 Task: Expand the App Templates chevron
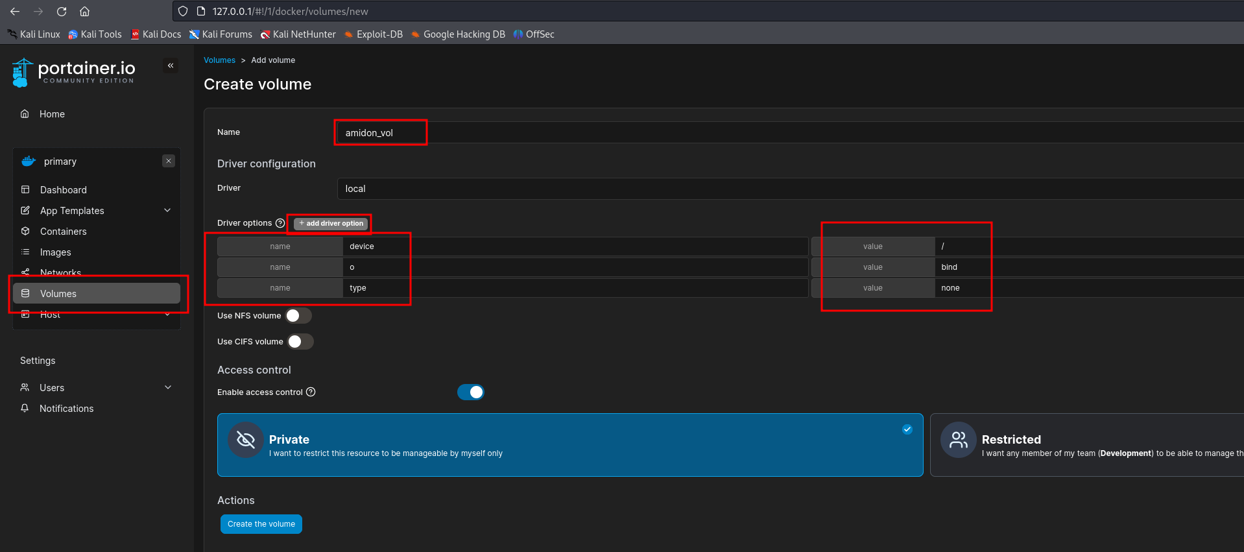[x=167, y=210]
